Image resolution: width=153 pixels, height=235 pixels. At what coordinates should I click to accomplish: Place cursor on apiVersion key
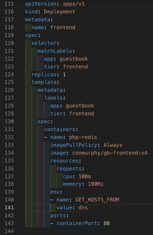tap(41, 4)
